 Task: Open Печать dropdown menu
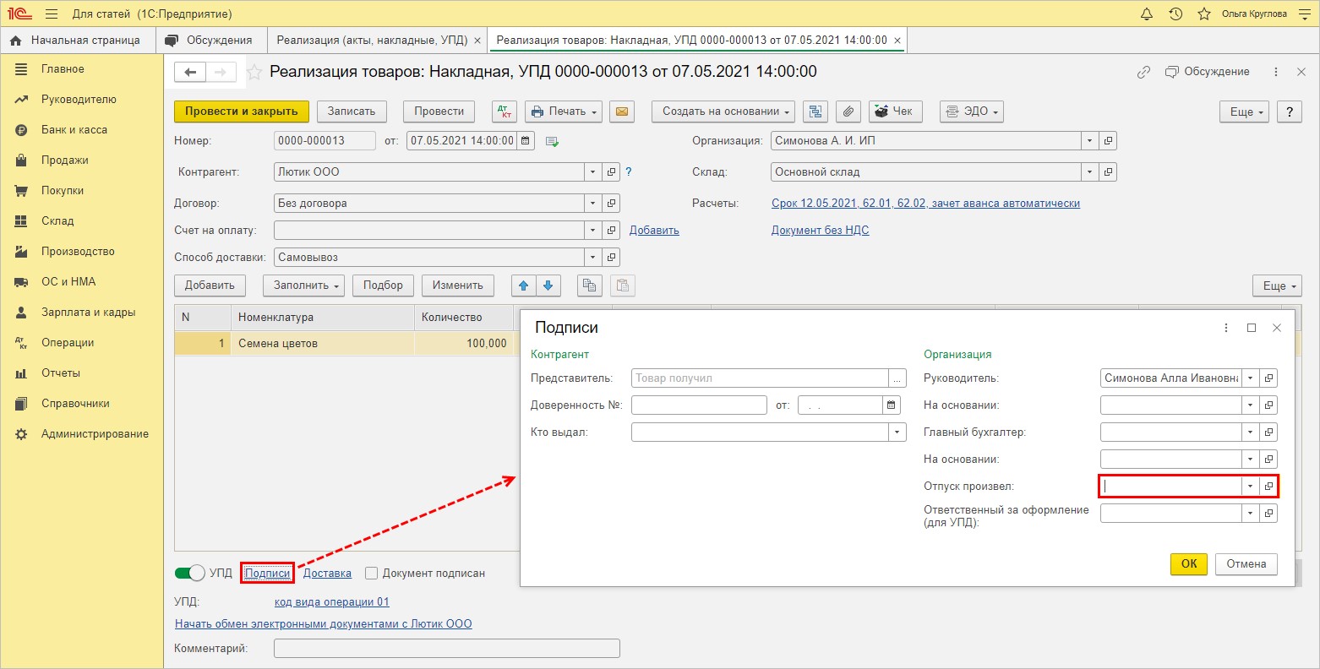(564, 111)
